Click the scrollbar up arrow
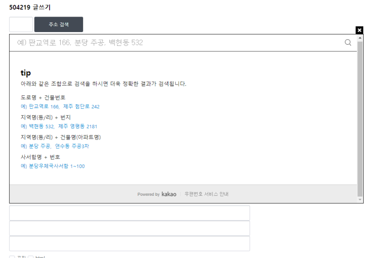 pos(360,38)
